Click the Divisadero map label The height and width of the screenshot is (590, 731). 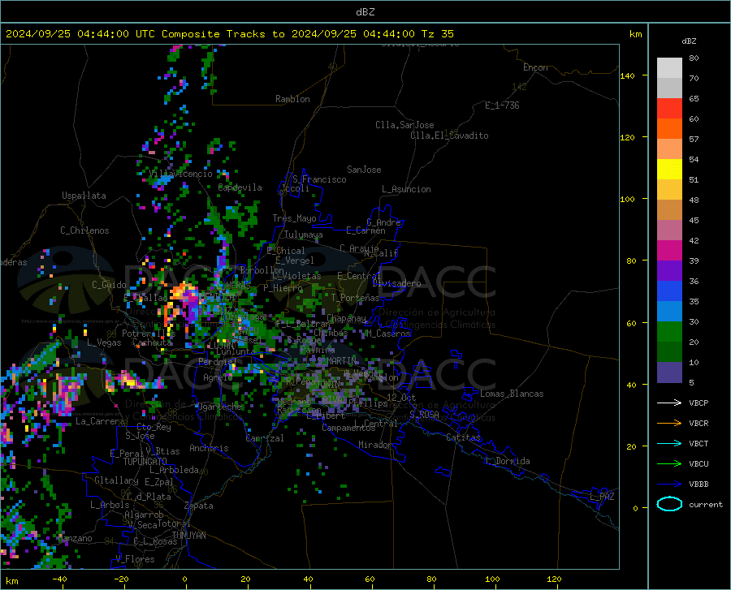click(396, 283)
